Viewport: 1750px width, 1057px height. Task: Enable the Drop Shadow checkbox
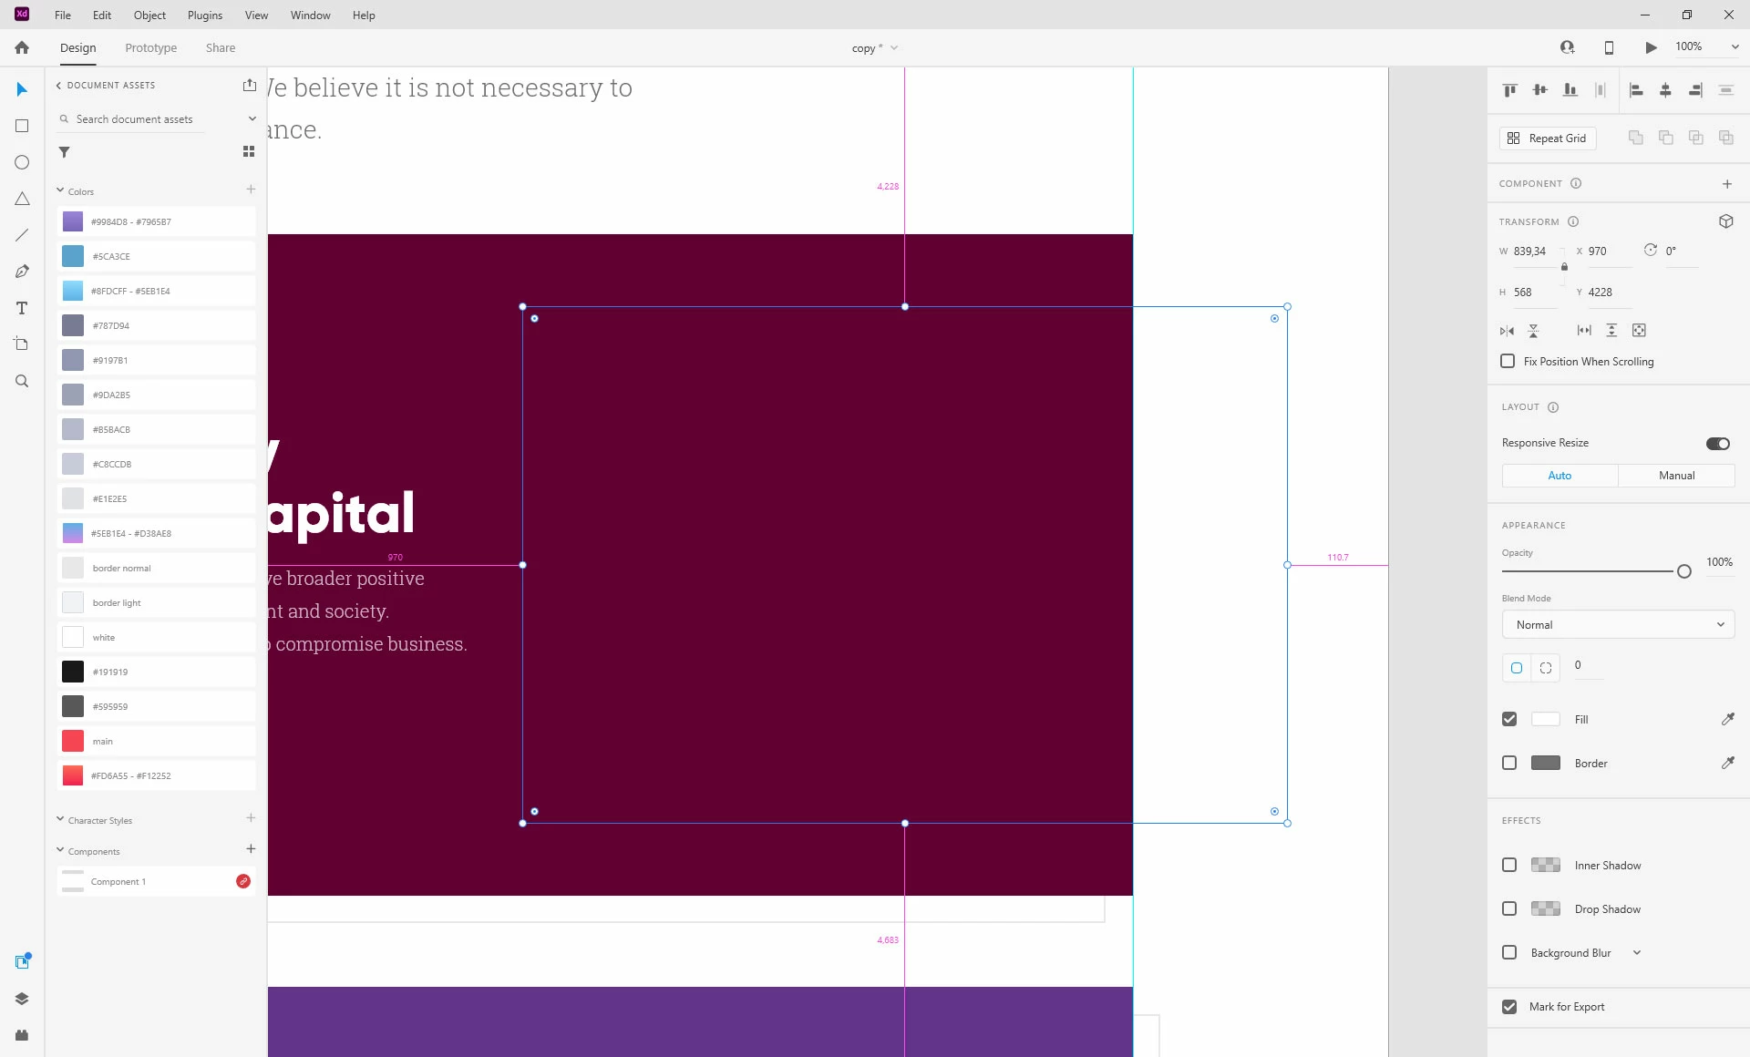pyautogui.click(x=1509, y=908)
